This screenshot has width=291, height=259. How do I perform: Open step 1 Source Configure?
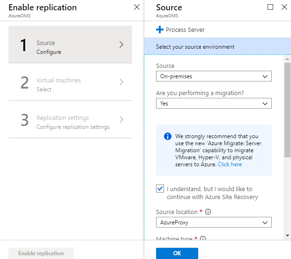point(70,44)
